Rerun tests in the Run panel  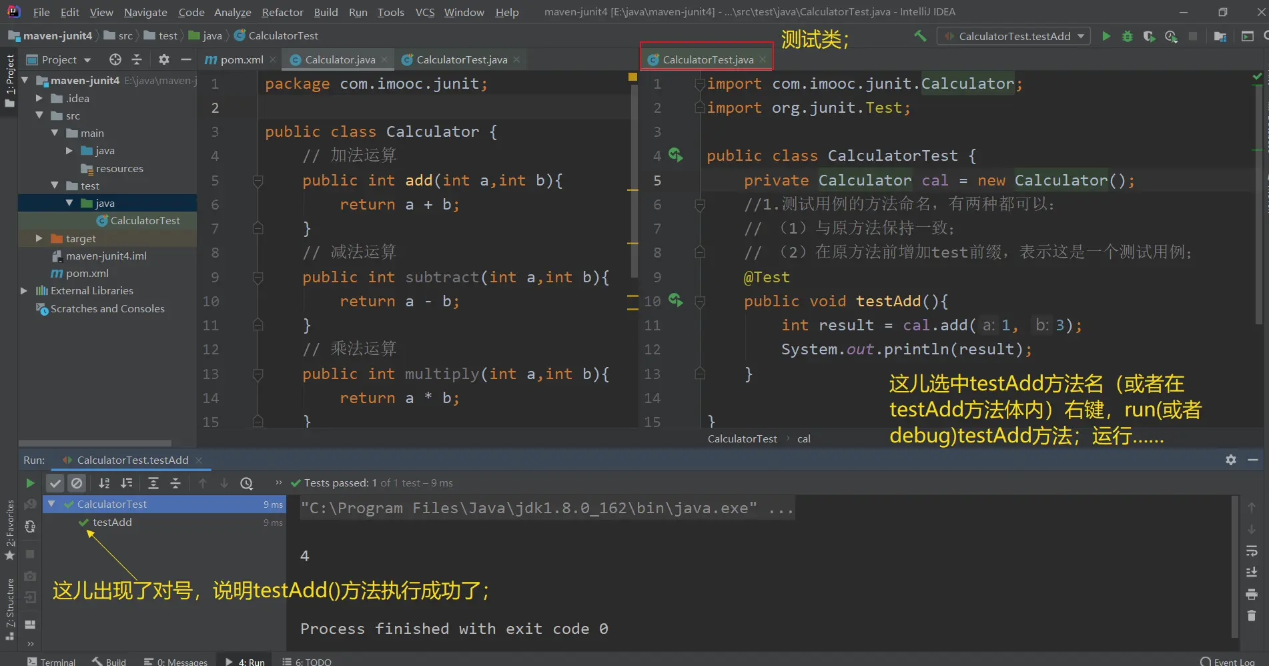click(x=30, y=483)
